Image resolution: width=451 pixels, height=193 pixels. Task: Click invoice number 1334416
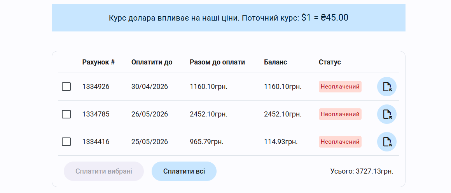[x=96, y=142]
